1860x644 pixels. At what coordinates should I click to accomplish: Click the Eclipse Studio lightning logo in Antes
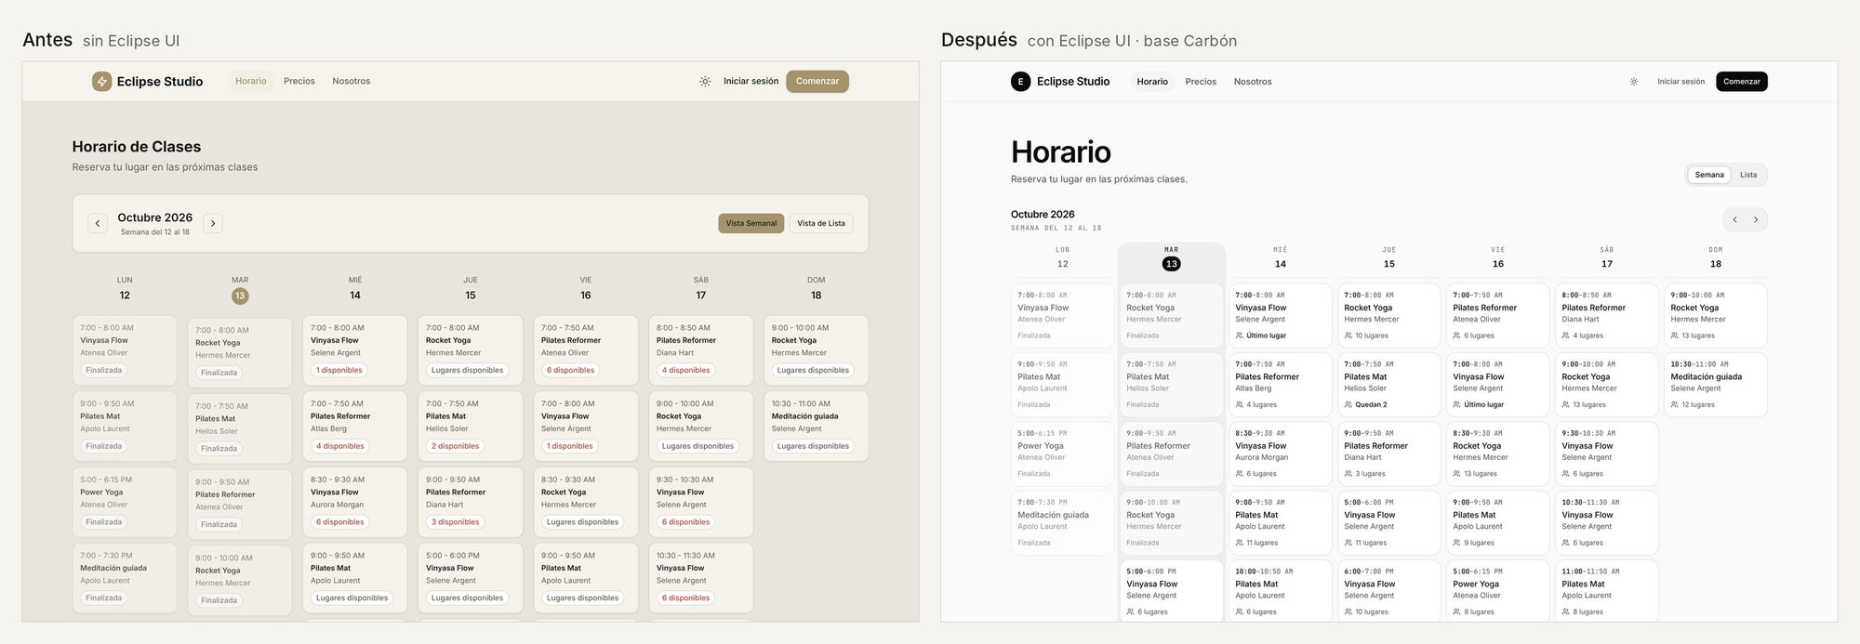pyautogui.click(x=101, y=82)
